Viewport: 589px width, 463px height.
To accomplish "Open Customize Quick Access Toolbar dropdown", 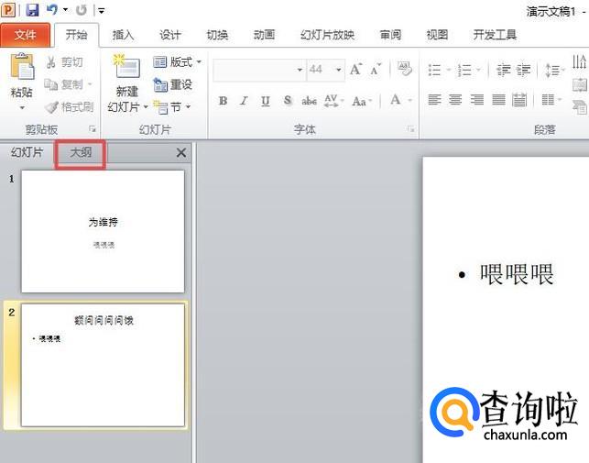I will click(101, 10).
